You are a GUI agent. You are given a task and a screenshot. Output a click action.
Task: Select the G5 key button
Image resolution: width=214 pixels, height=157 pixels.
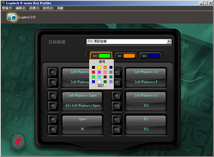pyautogui.click(x=53, y=119)
